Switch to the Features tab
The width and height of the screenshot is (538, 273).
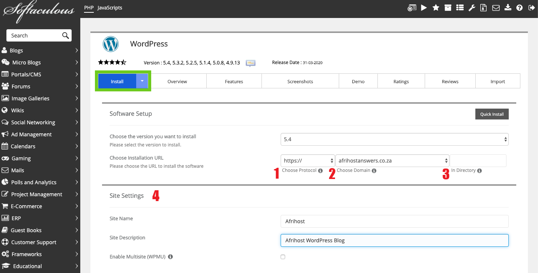pyautogui.click(x=234, y=81)
